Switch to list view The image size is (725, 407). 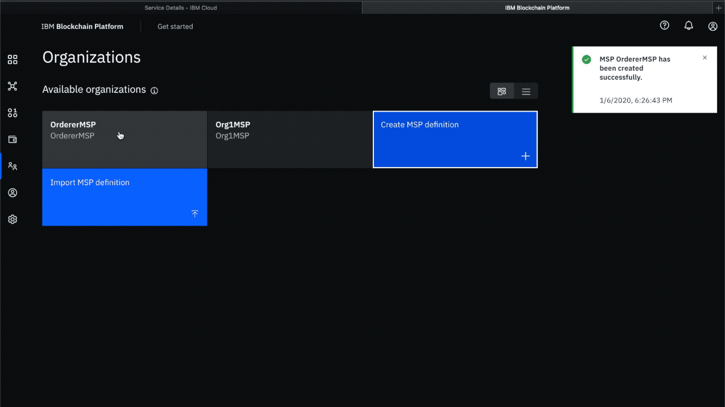[x=526, y=91]
